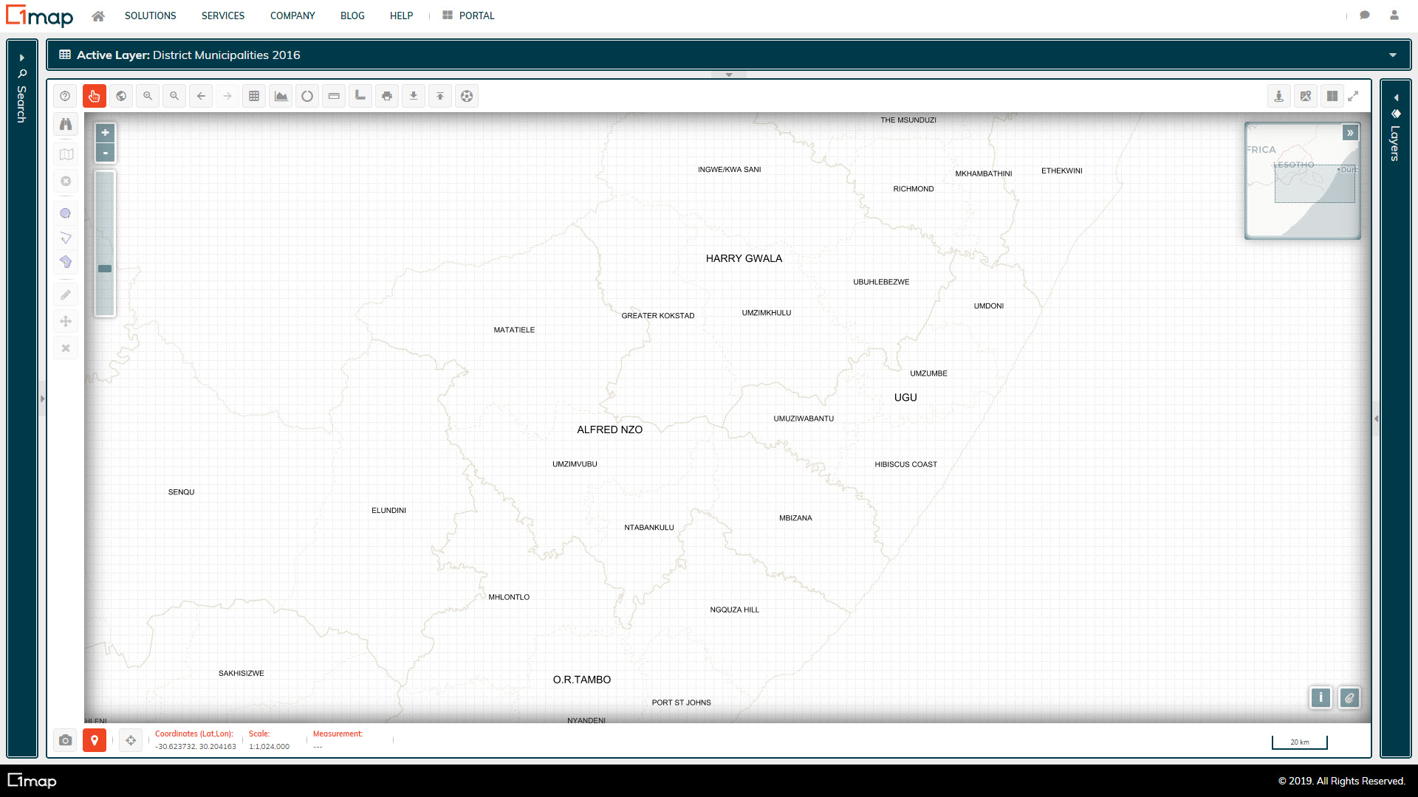Click the circular refresh icon

coord(307,96)
